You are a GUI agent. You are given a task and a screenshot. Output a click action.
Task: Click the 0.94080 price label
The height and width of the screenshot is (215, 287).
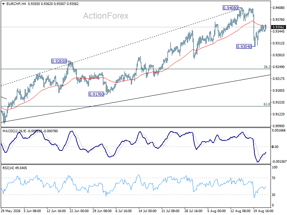point(230,8)
